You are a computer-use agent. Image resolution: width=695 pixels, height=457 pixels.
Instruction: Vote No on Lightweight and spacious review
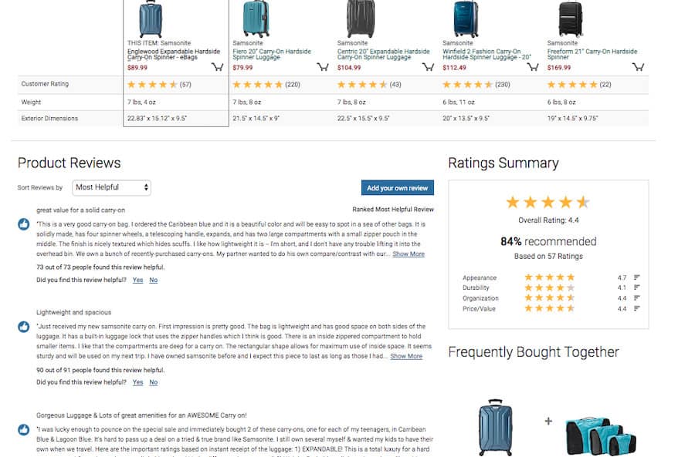tap(154, 382)
